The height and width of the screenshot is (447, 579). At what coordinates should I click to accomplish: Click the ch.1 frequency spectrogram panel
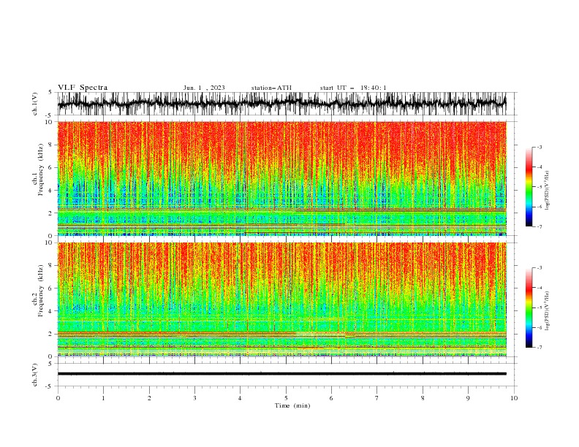tap(281, 178)
